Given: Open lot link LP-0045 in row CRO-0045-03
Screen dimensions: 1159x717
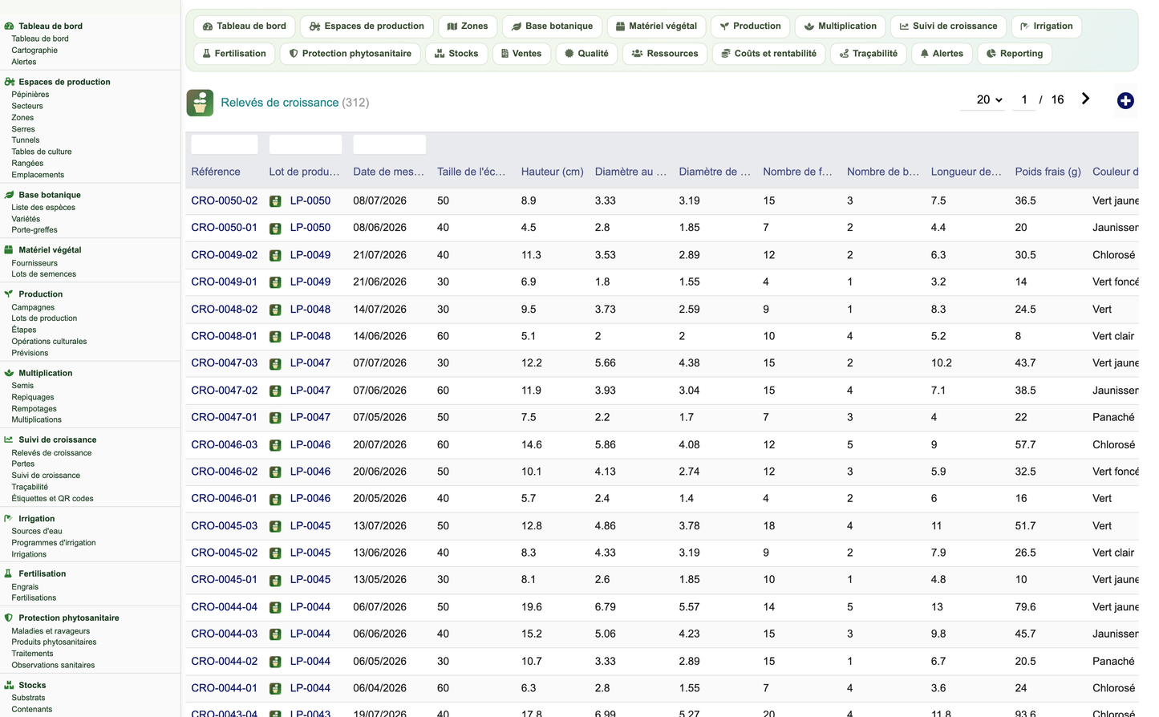Looking at the screenshot, I should tap(310, 526).
